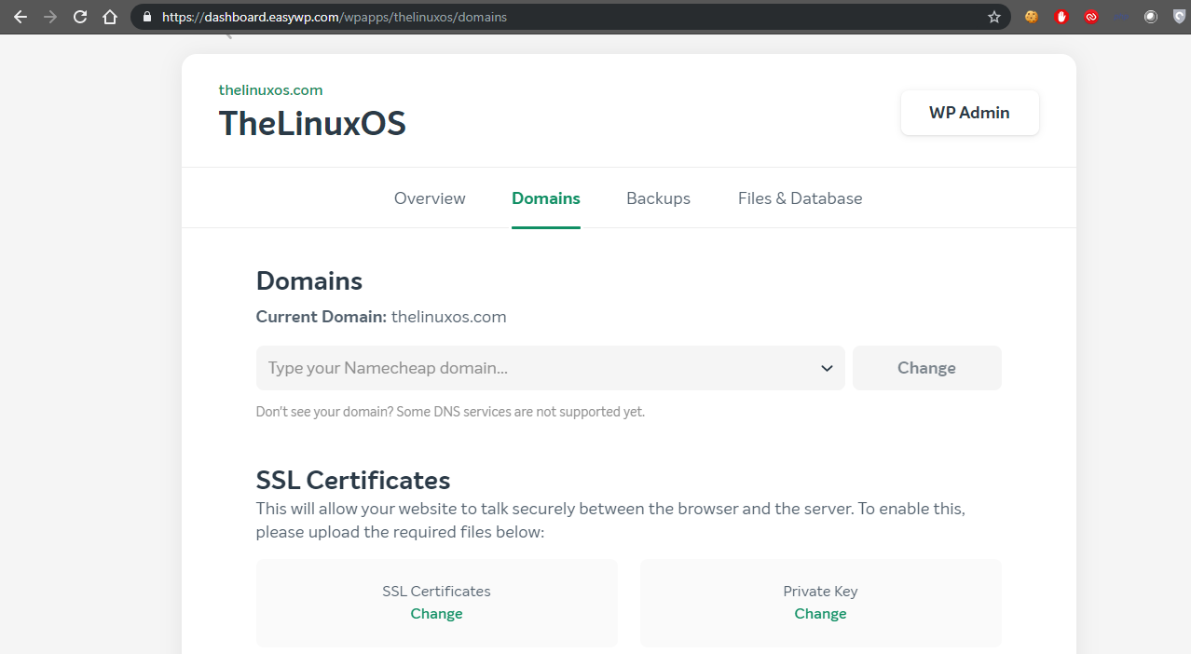1191x654 pixels.
Task: Click the back navigation arrow
Action: coord(20,16)
